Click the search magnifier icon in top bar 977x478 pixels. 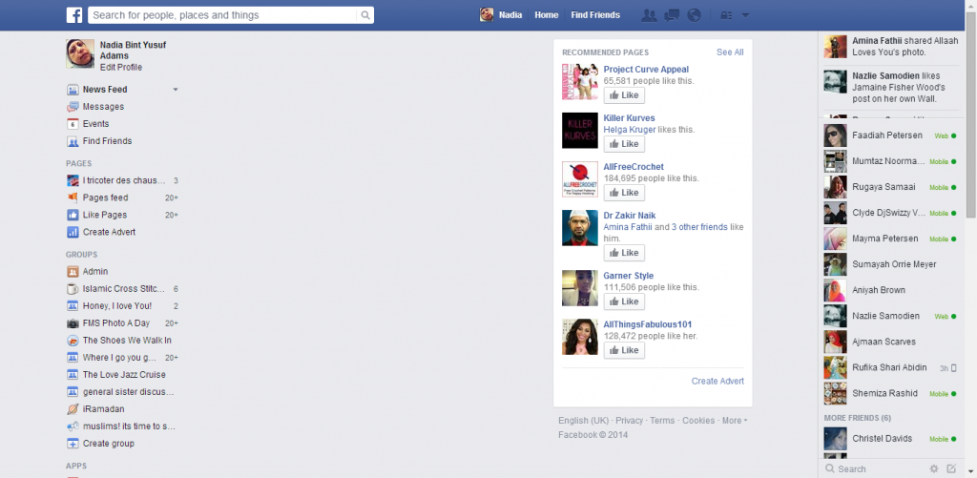pyautogui.click(x=365, y=15)
